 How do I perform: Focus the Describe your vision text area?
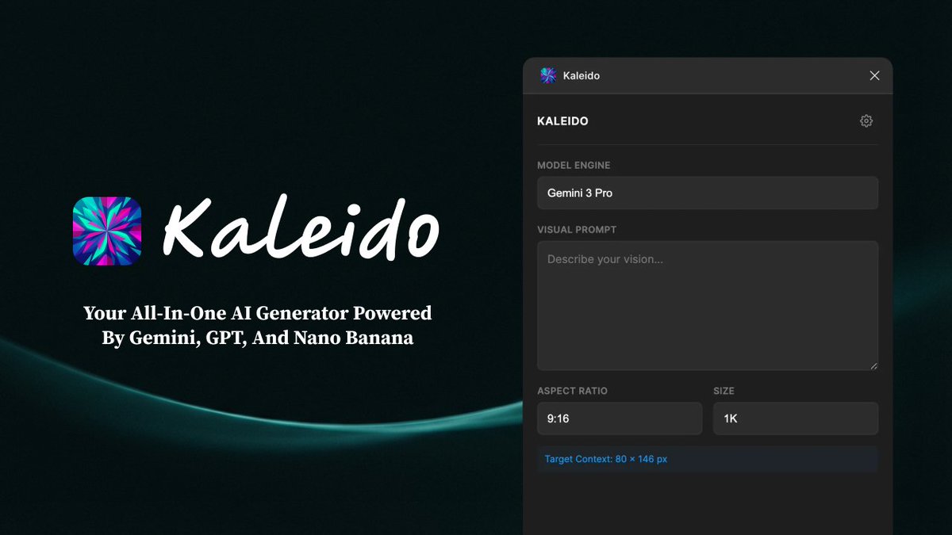click(708, 306)
